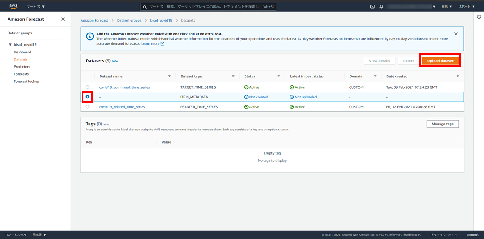Collapse the bisol_covid19 tree group
Image resolution: width=484 pixels, height=239 pixels.
10,45
